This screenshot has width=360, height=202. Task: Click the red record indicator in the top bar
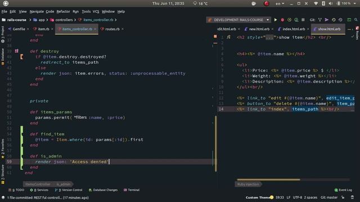pyautogui.click(x=266, y=3)
